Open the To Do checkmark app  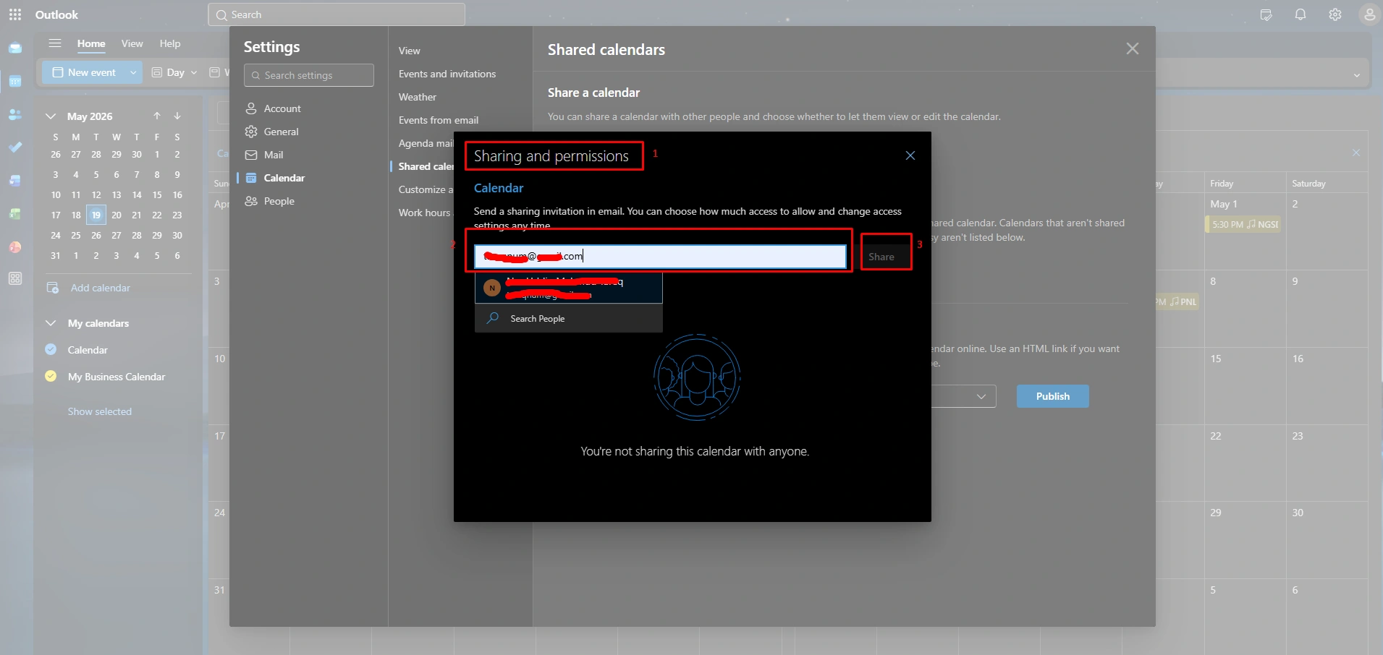click(15, 147)
